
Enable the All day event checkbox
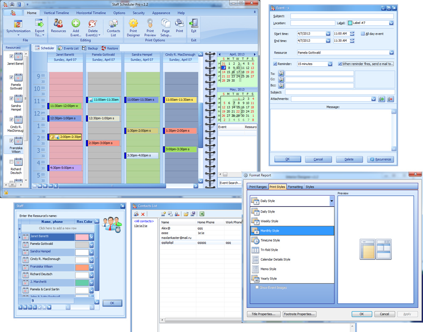(x=363, y=34)
